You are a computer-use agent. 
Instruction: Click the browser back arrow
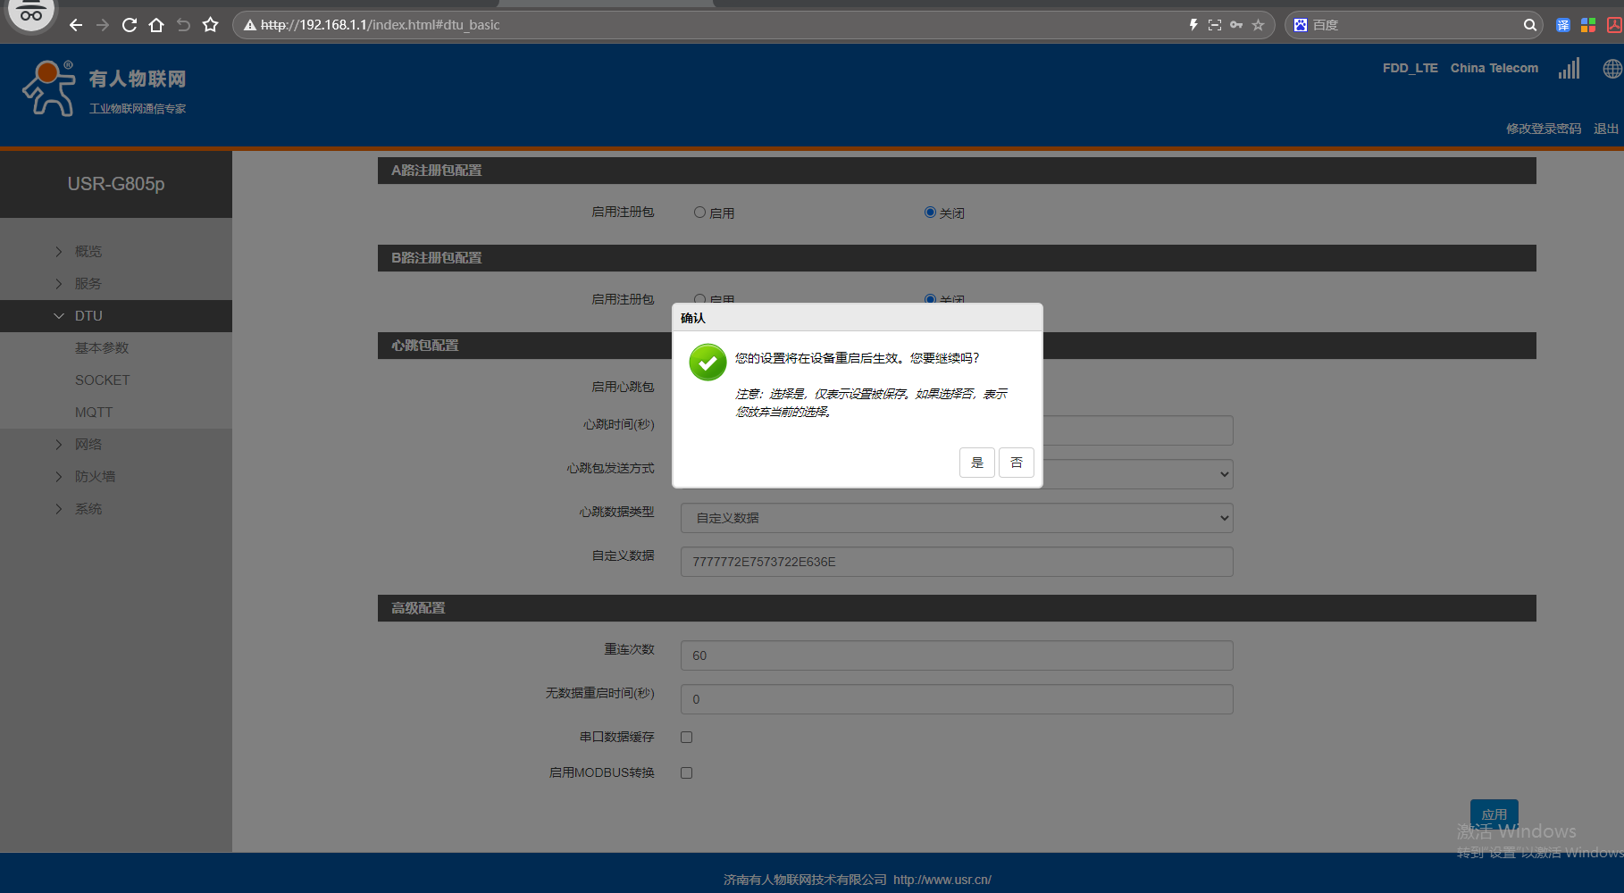76,25
